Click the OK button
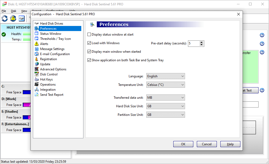The height and width of the screenshot is (164, 269). pyautogui.click(x=183, y=144)
